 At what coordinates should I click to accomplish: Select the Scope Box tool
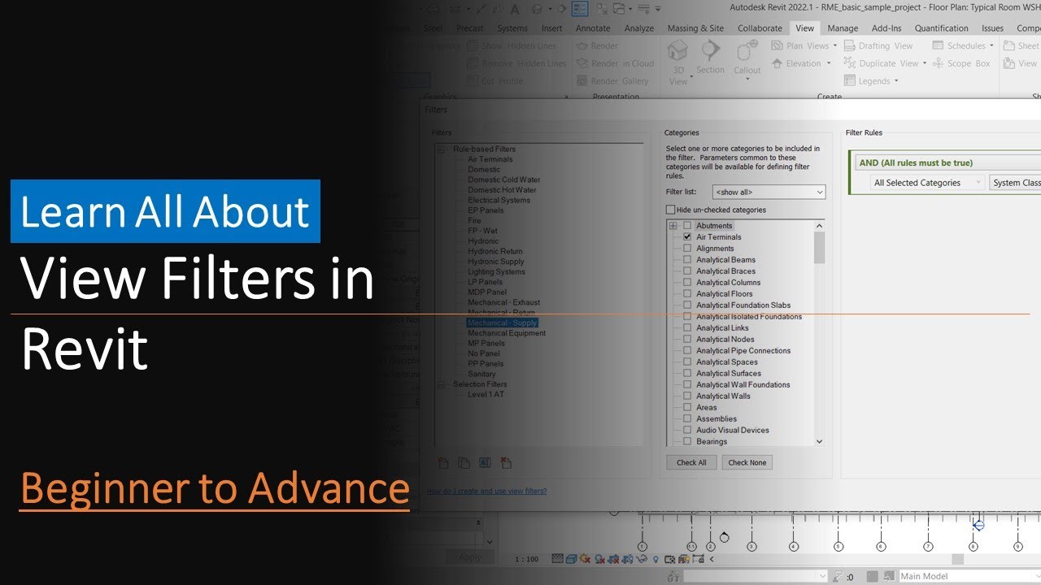(x=962, y=63)
